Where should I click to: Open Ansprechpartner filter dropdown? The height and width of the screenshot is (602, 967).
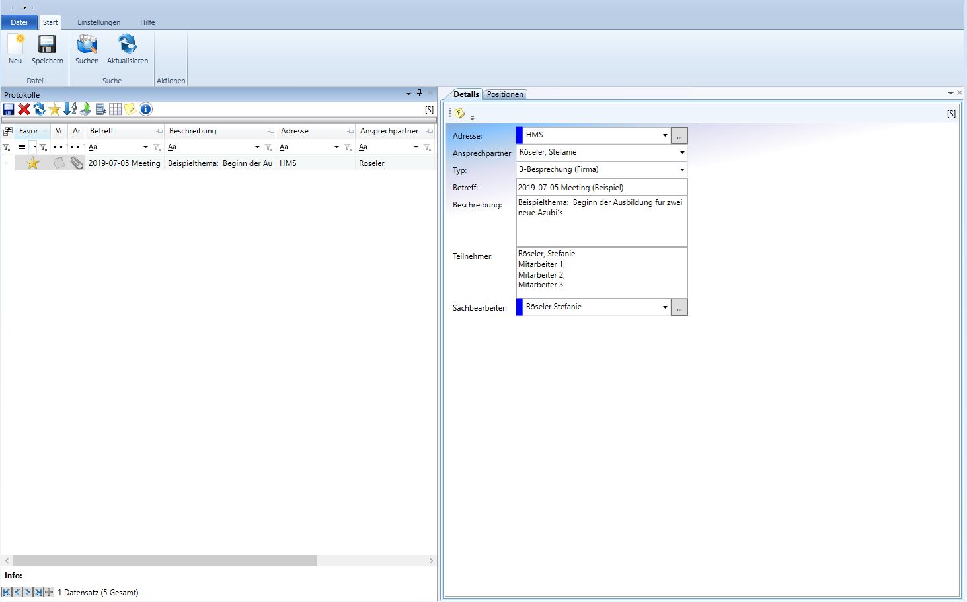pos(416,147)
